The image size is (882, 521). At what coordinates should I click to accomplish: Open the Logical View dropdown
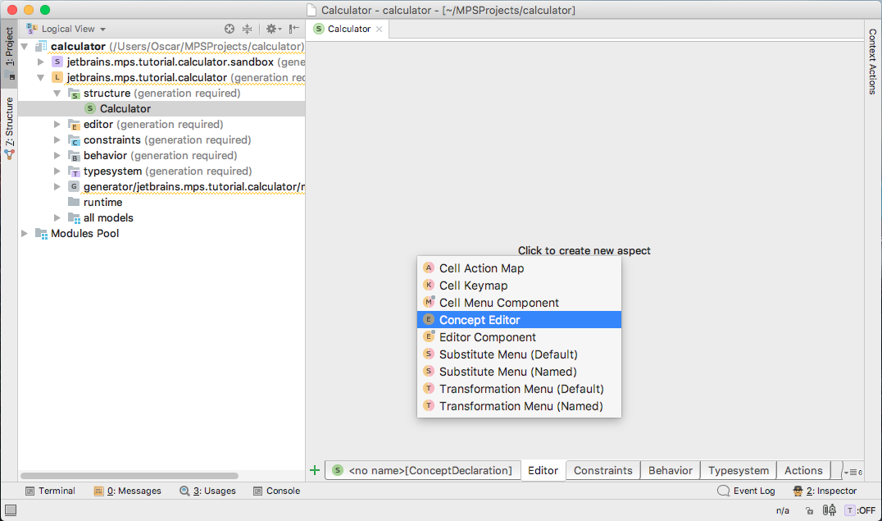click(x=66, y=29)
